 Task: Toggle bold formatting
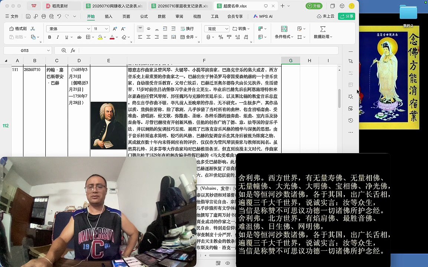click(50, 37)
